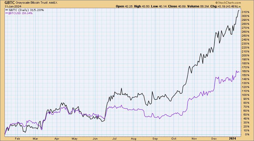254x141 pixels.
Task: Click the Low value 40.14
Action: (x=163, y=6)
